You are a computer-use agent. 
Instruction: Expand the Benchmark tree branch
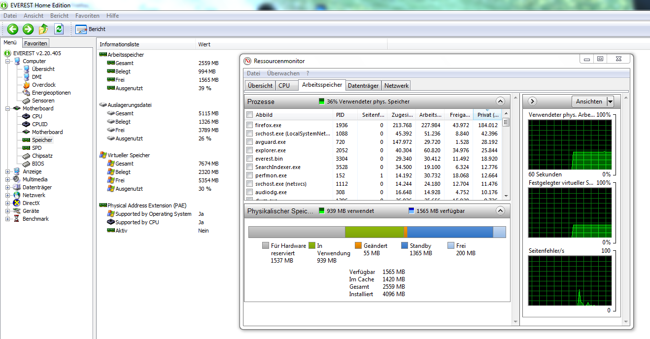point(8,219)
